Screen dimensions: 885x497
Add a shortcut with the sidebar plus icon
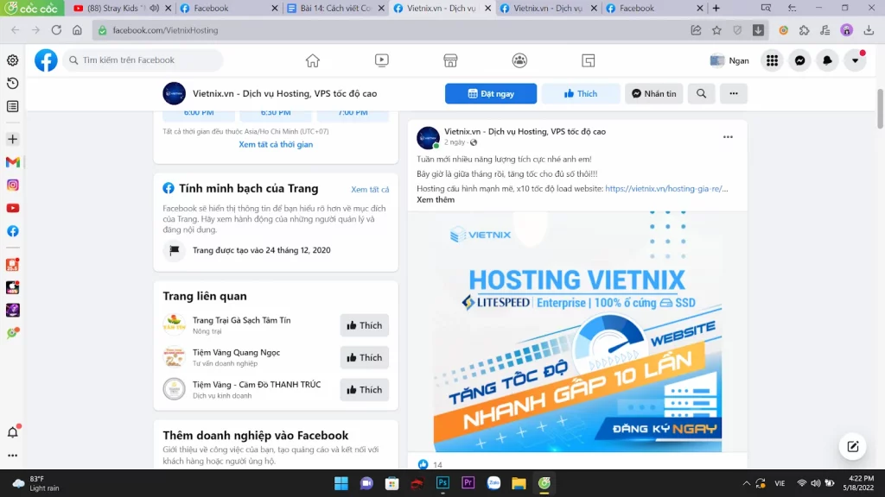coord(12,139)
